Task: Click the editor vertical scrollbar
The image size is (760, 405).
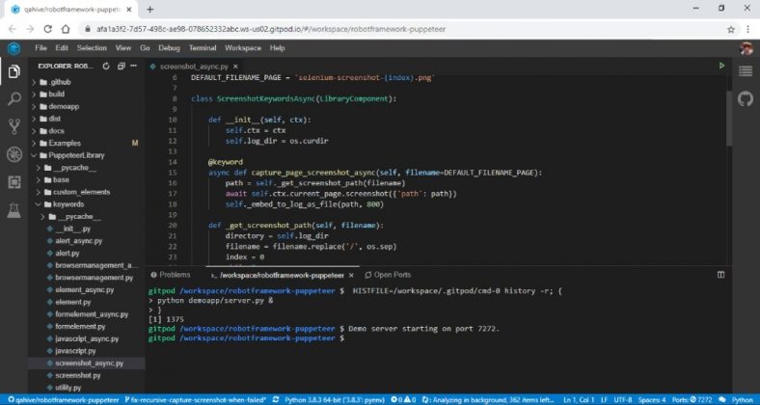Action: 729,118
